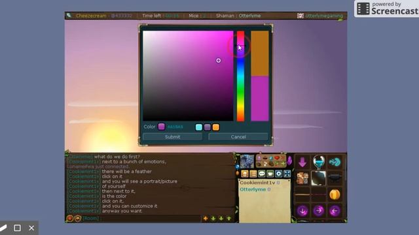
Task: Click the red round icon beside chat input
Action: (70, 219)
